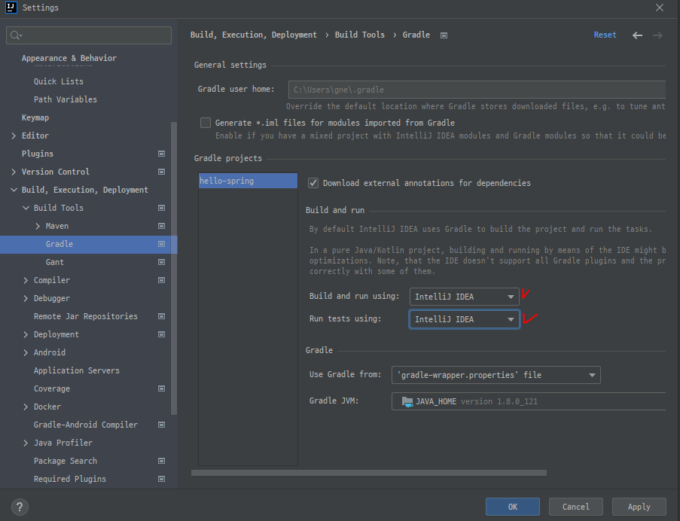Expand the Docker node
The image size is (680, 521).
pyautogui.click(x=26, y=407)
